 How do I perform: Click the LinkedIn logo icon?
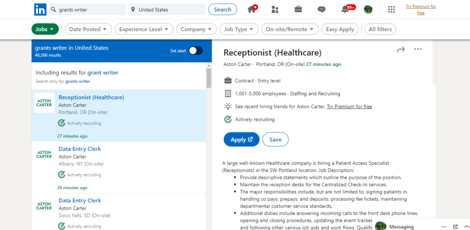point(40,9)
